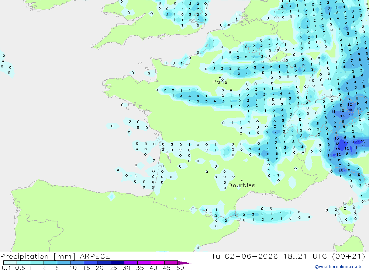
Task: Click the legend value label '35'
Action: pos(140,268)
